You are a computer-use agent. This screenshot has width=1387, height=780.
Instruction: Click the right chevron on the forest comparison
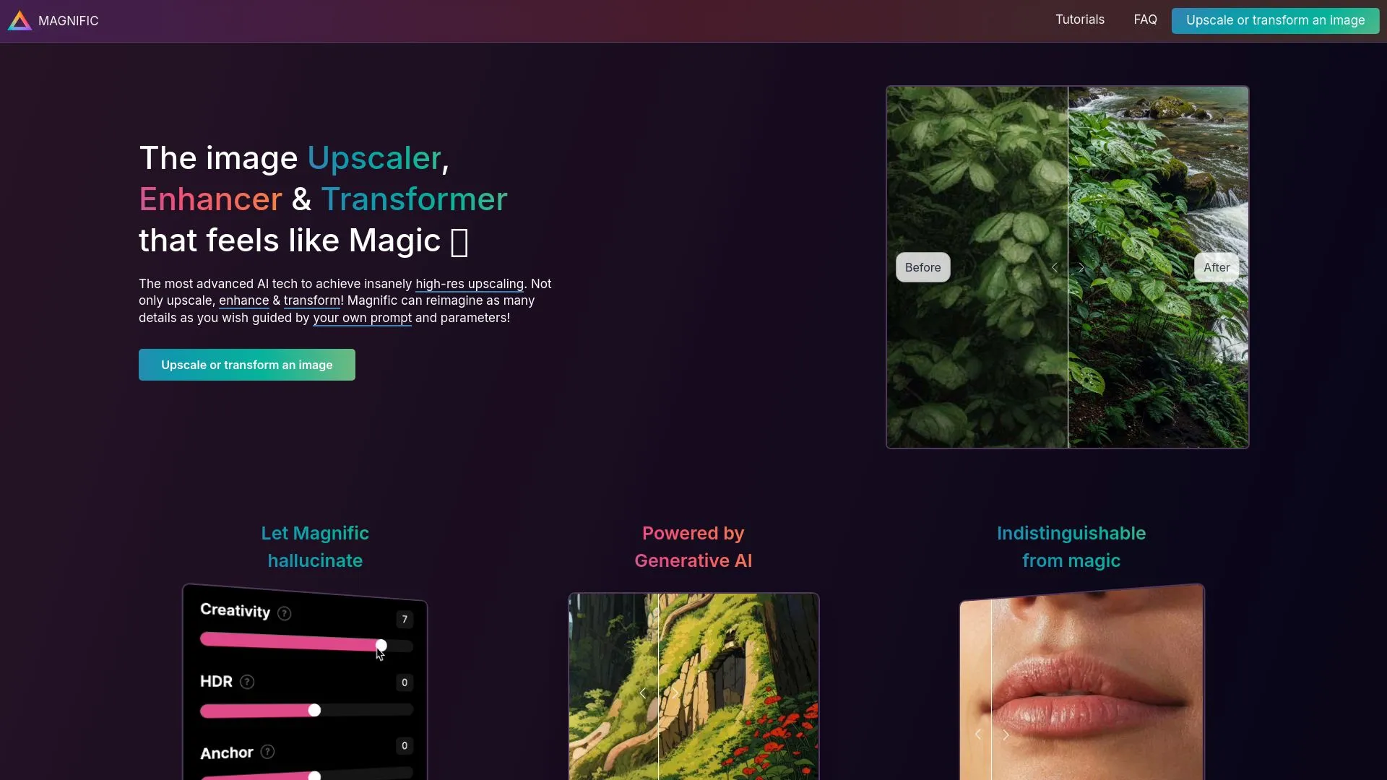[x=1080, y=266]
